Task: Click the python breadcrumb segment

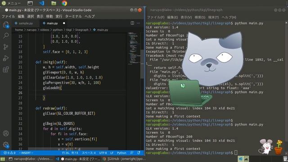Action: coord(58,30)
